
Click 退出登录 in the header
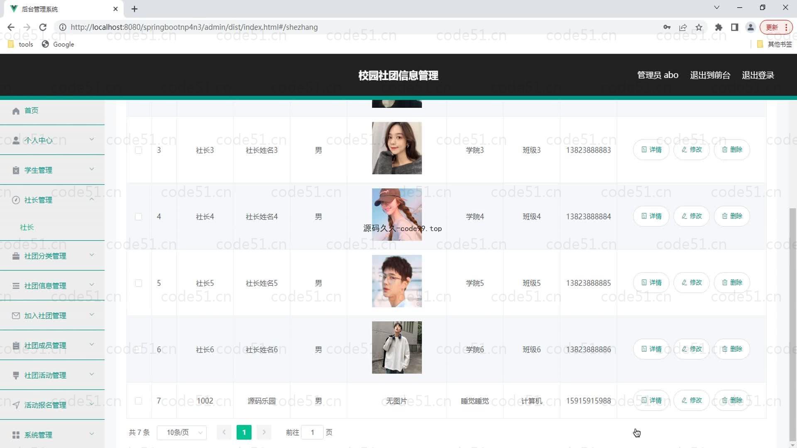pyautogui.click(x=758, y=75)
